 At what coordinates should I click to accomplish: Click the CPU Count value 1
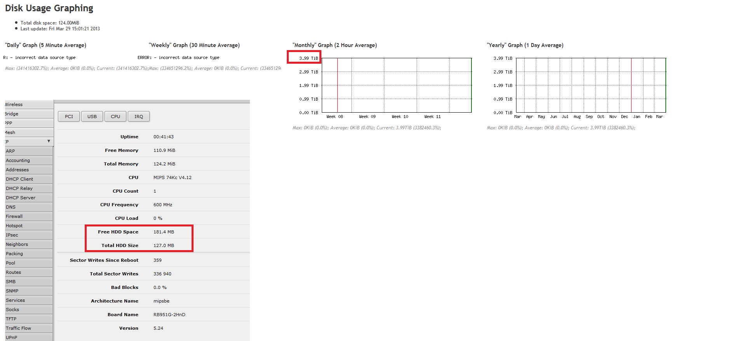pyautogui.click(x=155, y=191)
